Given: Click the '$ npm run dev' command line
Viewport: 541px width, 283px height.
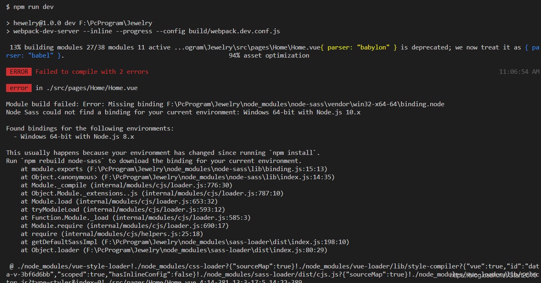Looking at the screenshot, I should tap(30, 7).
